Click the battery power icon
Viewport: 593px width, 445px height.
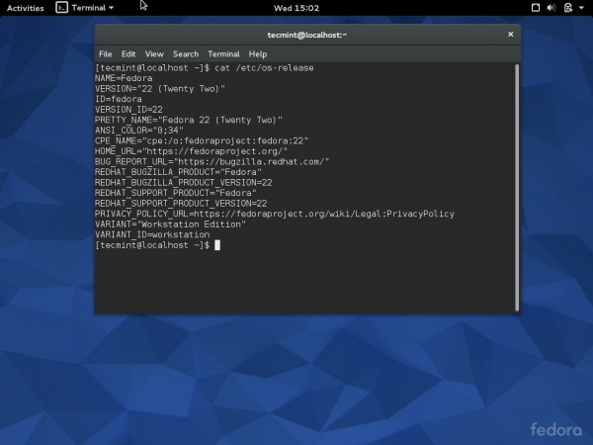point(569,7)
